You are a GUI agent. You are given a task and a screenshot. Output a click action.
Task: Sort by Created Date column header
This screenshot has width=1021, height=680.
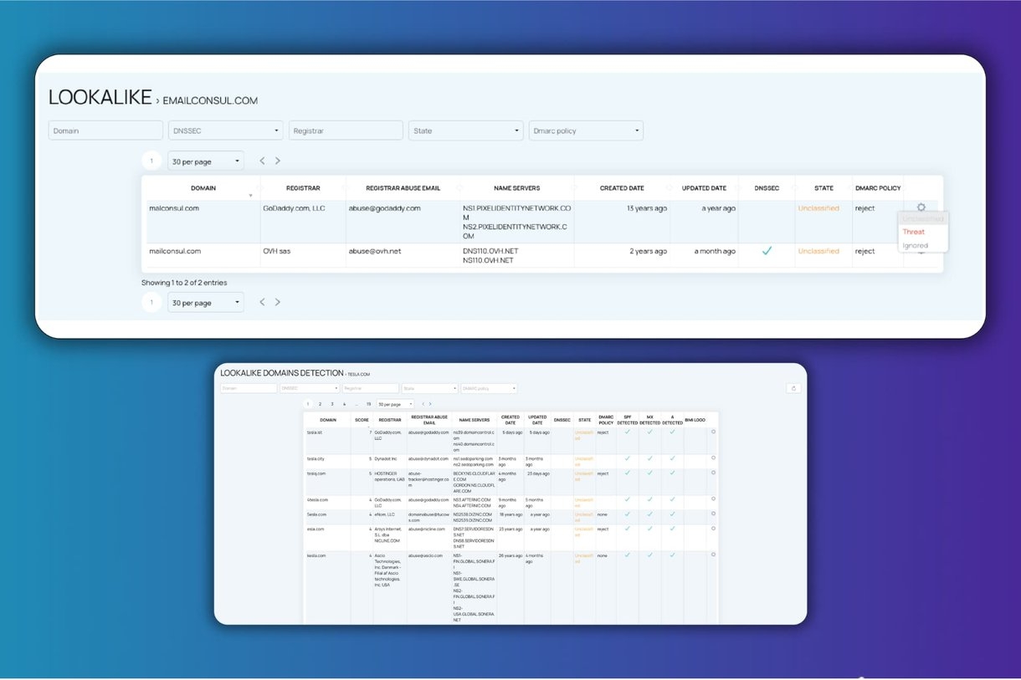(622, 188)
